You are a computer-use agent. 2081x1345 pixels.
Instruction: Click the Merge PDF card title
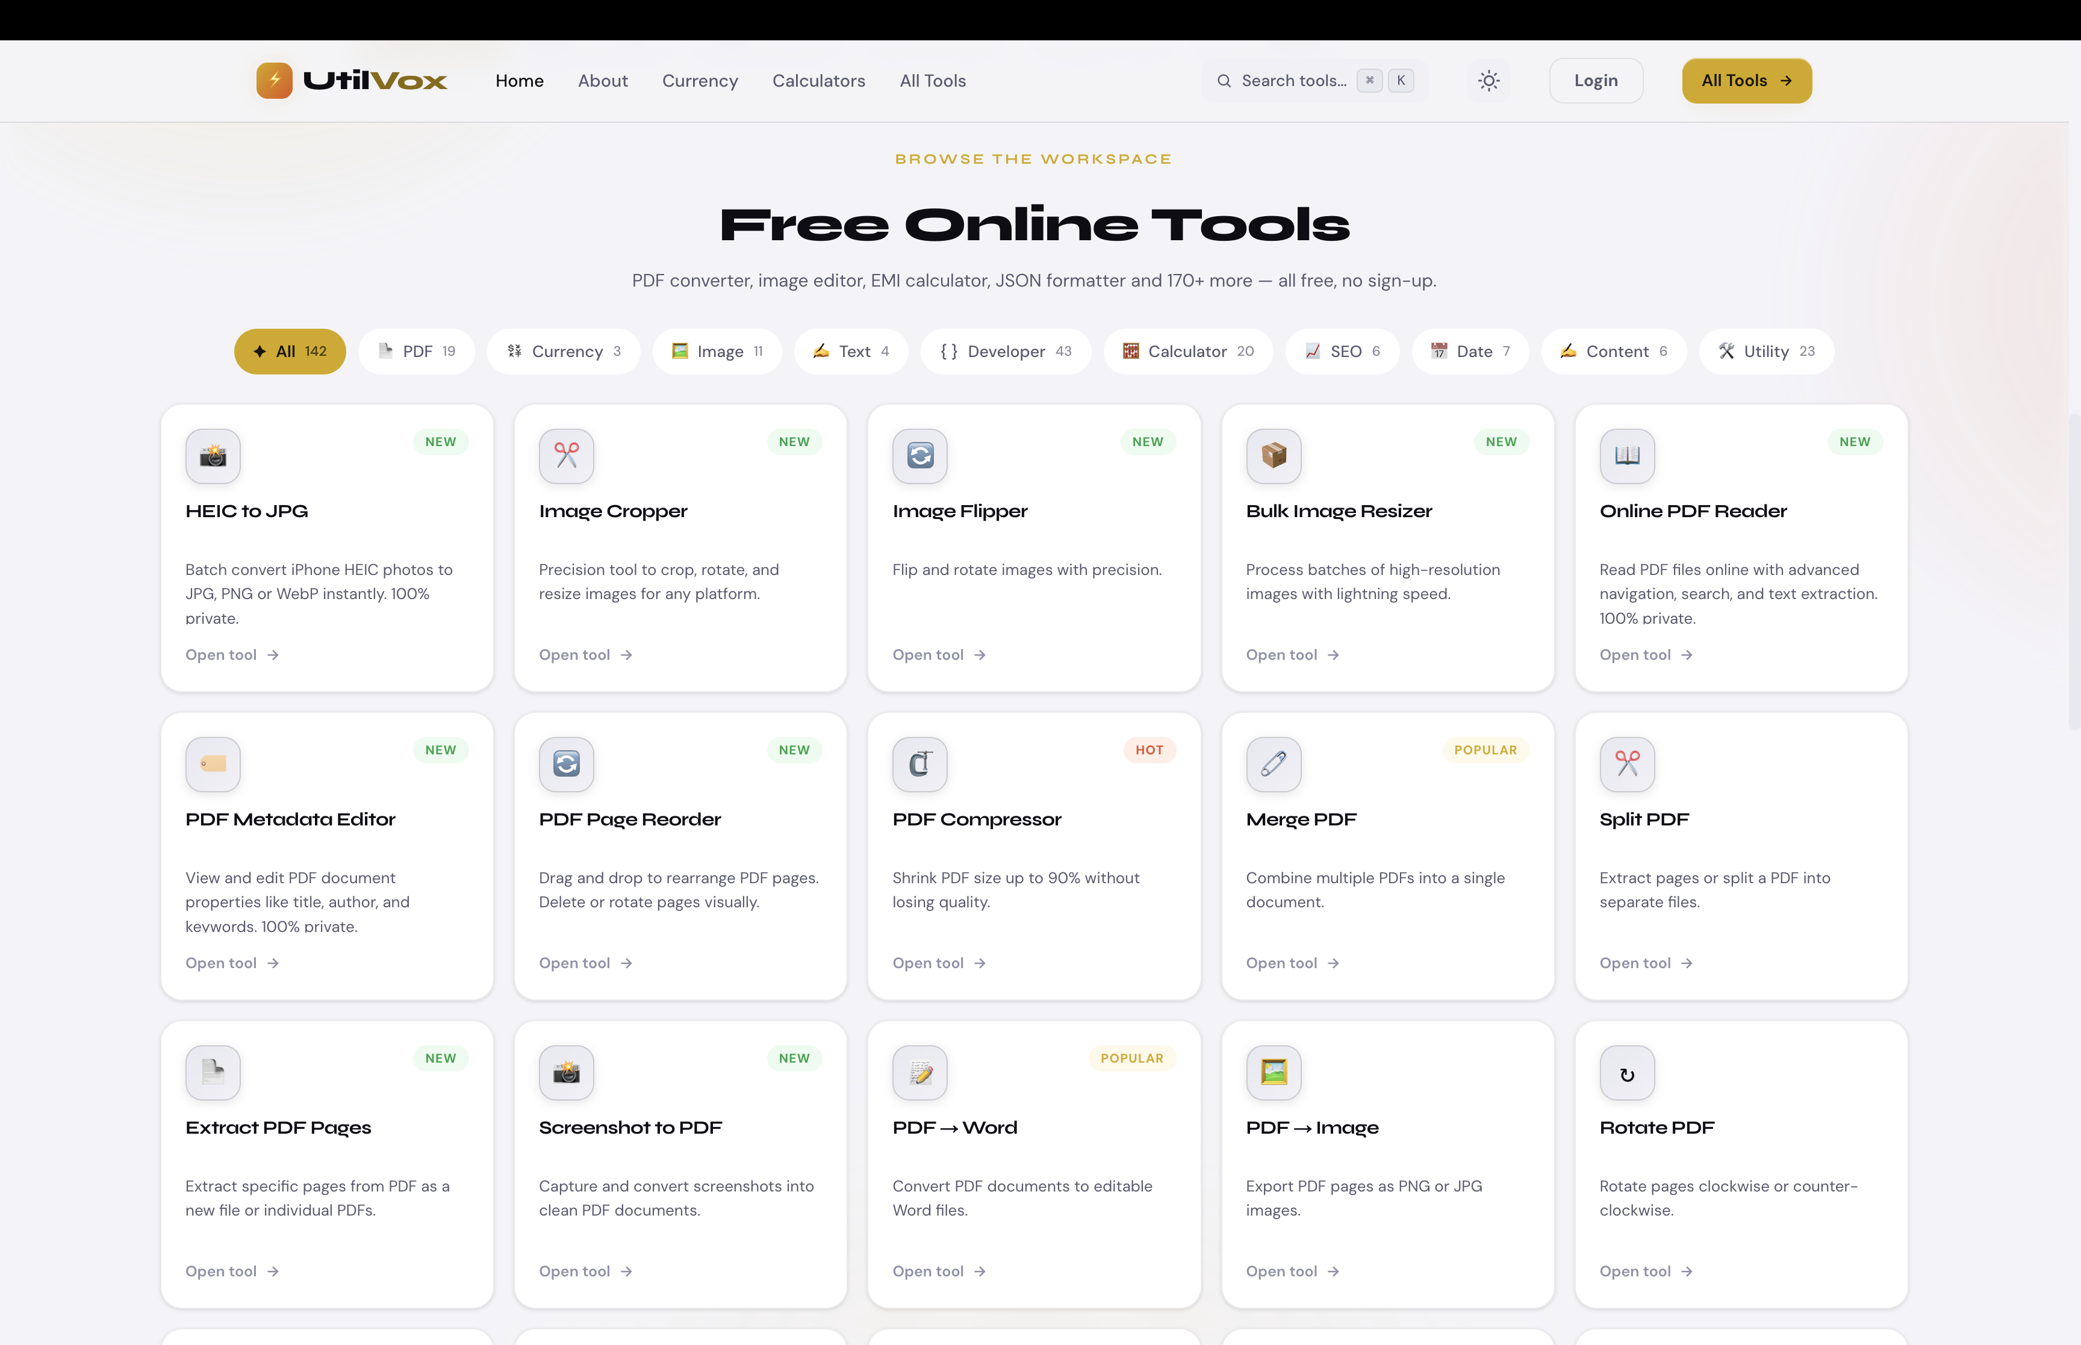1301,819
